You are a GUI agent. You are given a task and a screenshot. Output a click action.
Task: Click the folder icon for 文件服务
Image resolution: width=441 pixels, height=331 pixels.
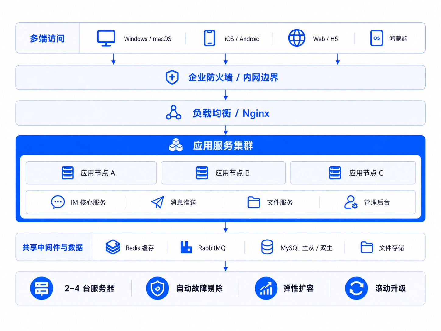(254, 202)
